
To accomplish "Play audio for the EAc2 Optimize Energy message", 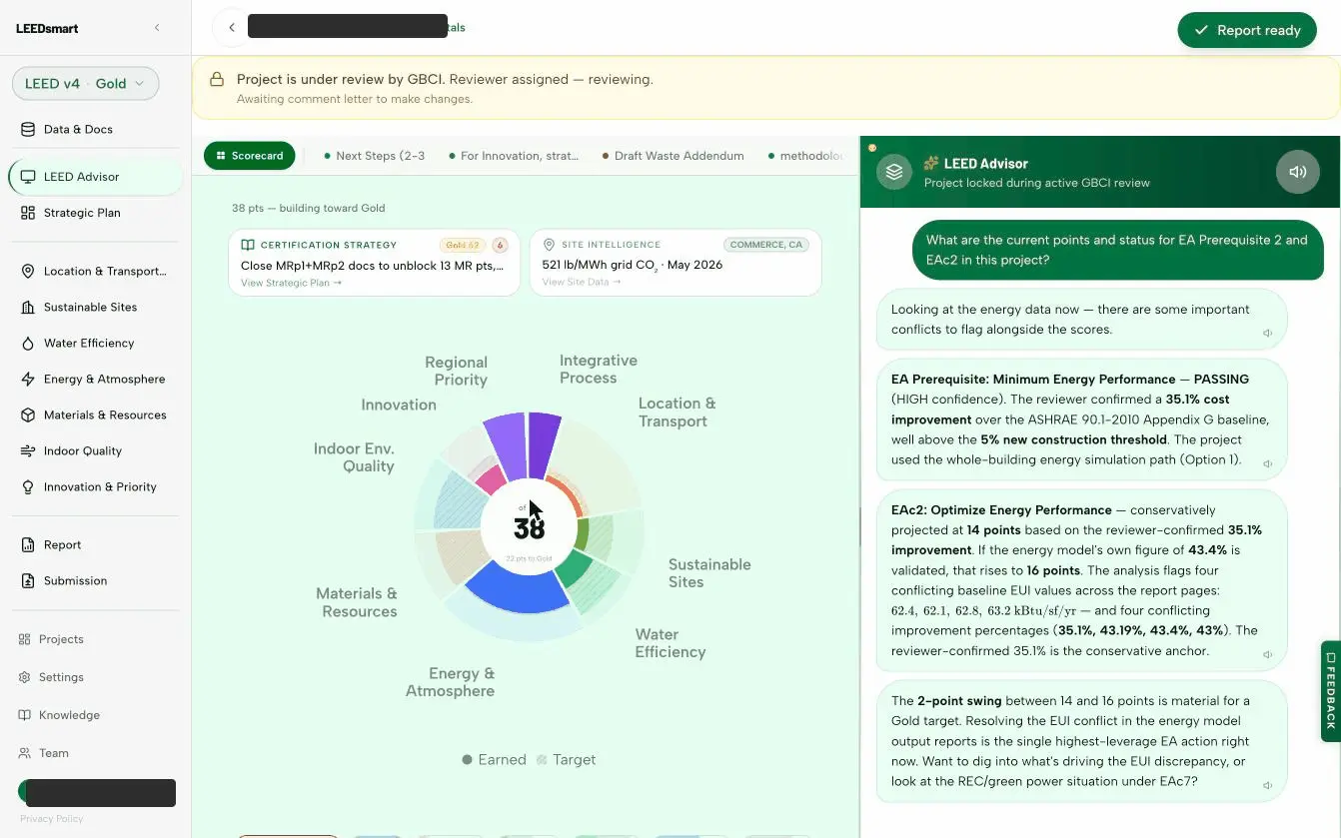I will 1267,655.
